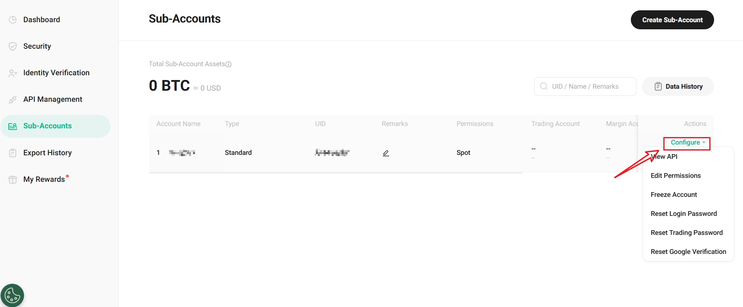Click the Security shield icon
This screenshot has height=307, width=743.
(x=13, y=46)
